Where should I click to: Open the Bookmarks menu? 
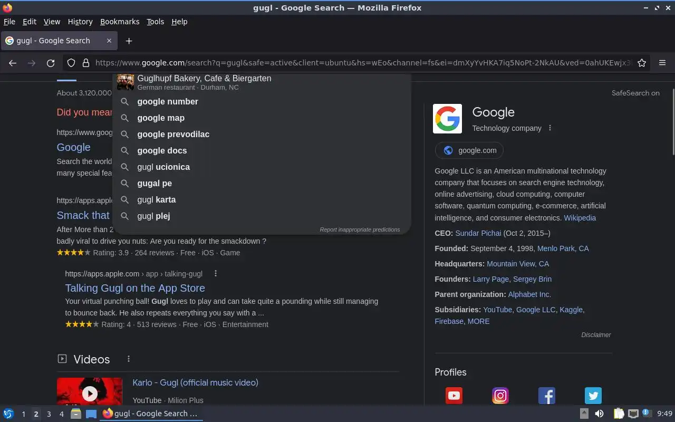click(120, 22)
